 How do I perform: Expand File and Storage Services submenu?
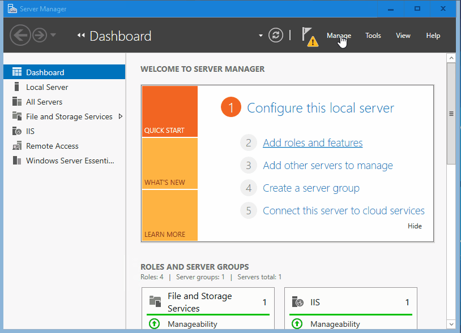120,116
